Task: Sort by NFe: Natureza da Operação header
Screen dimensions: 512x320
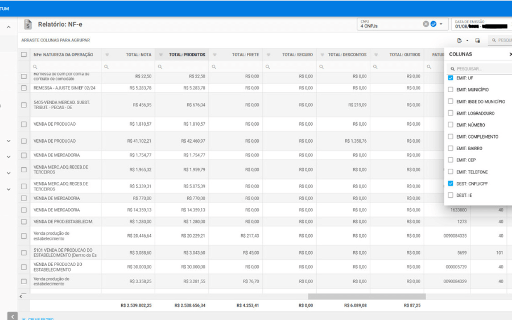Action: [x=63, y=55]
